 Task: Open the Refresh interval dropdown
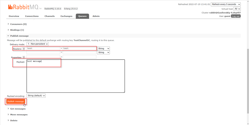click(226, 4)
